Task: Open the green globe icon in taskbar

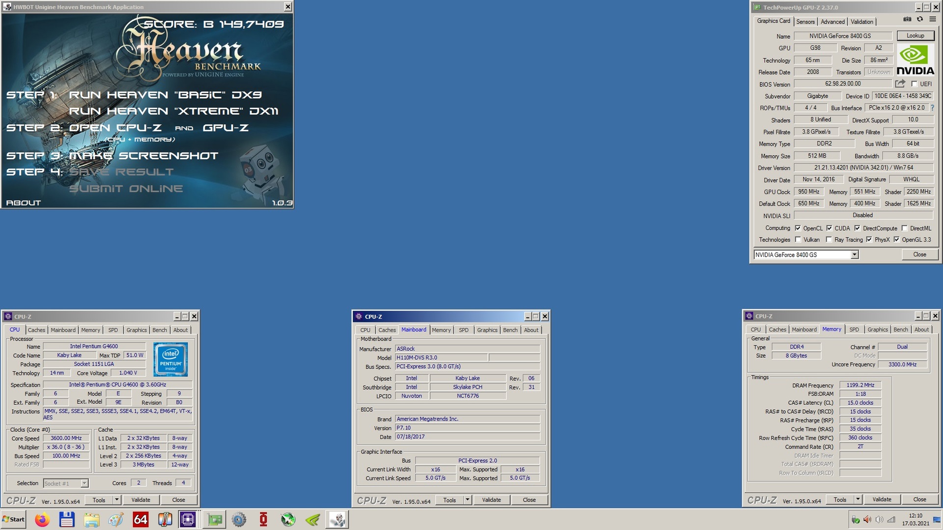Action: [x=288, y=519]
